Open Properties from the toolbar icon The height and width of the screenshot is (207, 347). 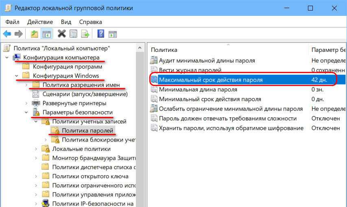pos(73,34)
